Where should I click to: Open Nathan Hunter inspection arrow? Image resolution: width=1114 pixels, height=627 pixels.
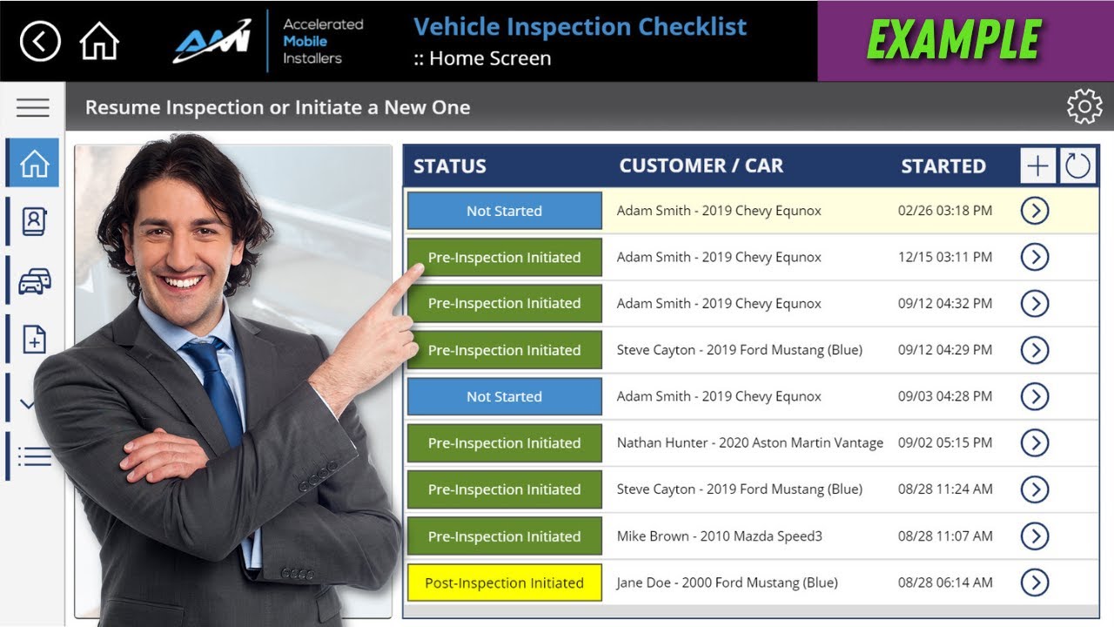coord(1035,443)
